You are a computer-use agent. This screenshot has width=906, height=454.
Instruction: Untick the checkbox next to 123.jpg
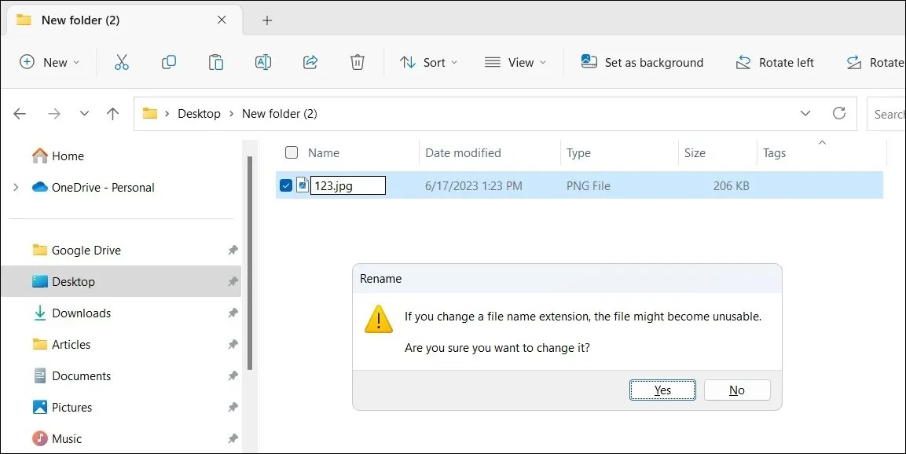point(286,185)
